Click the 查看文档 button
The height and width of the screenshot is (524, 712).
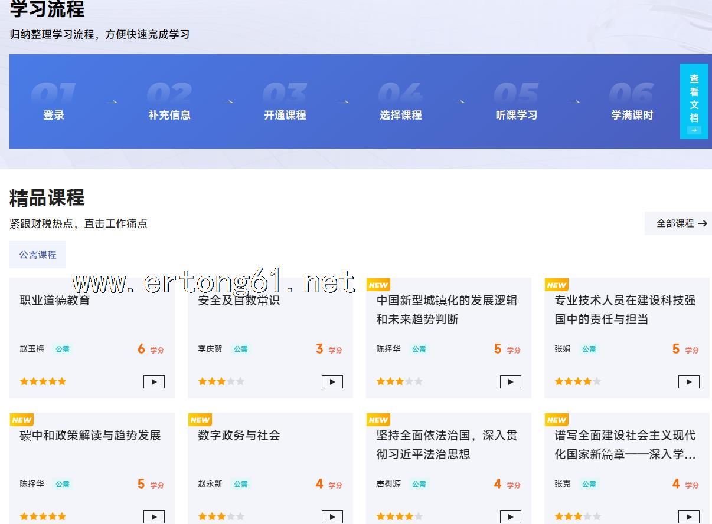click(694, 101)
